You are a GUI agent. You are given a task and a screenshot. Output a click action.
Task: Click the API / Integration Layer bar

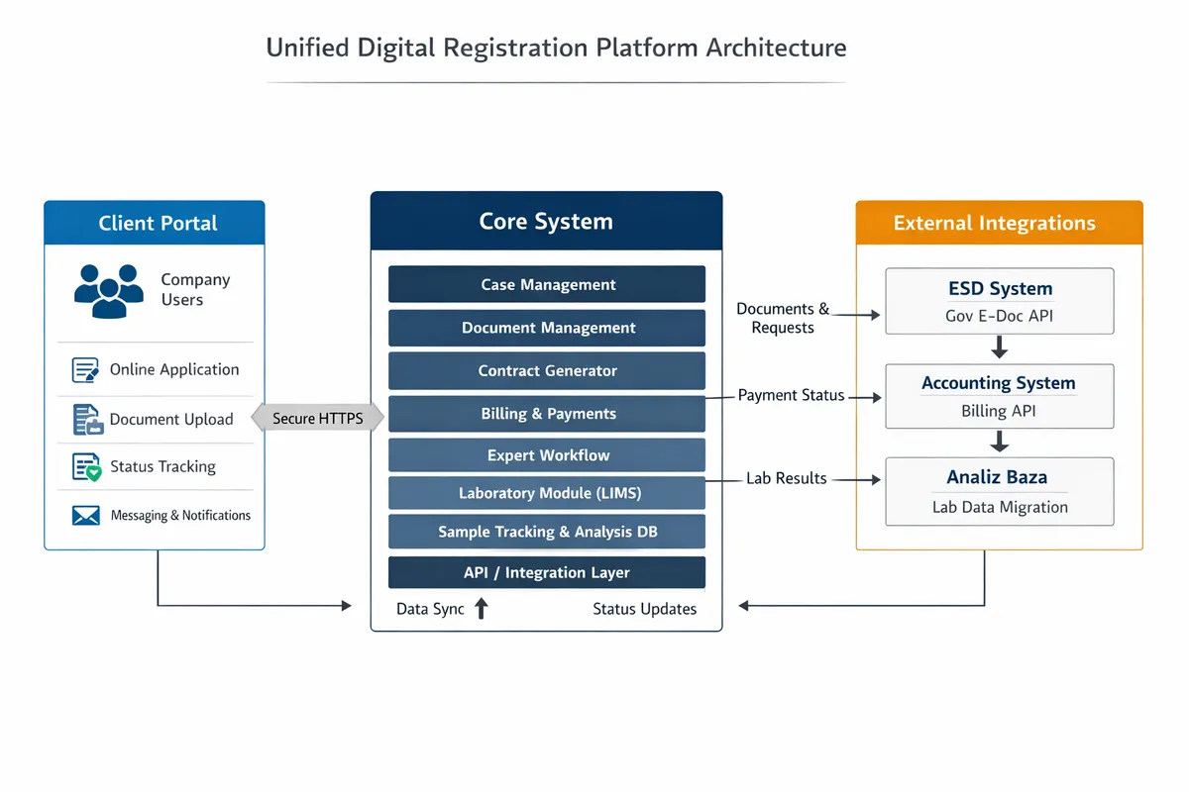[x=547, y=572]
